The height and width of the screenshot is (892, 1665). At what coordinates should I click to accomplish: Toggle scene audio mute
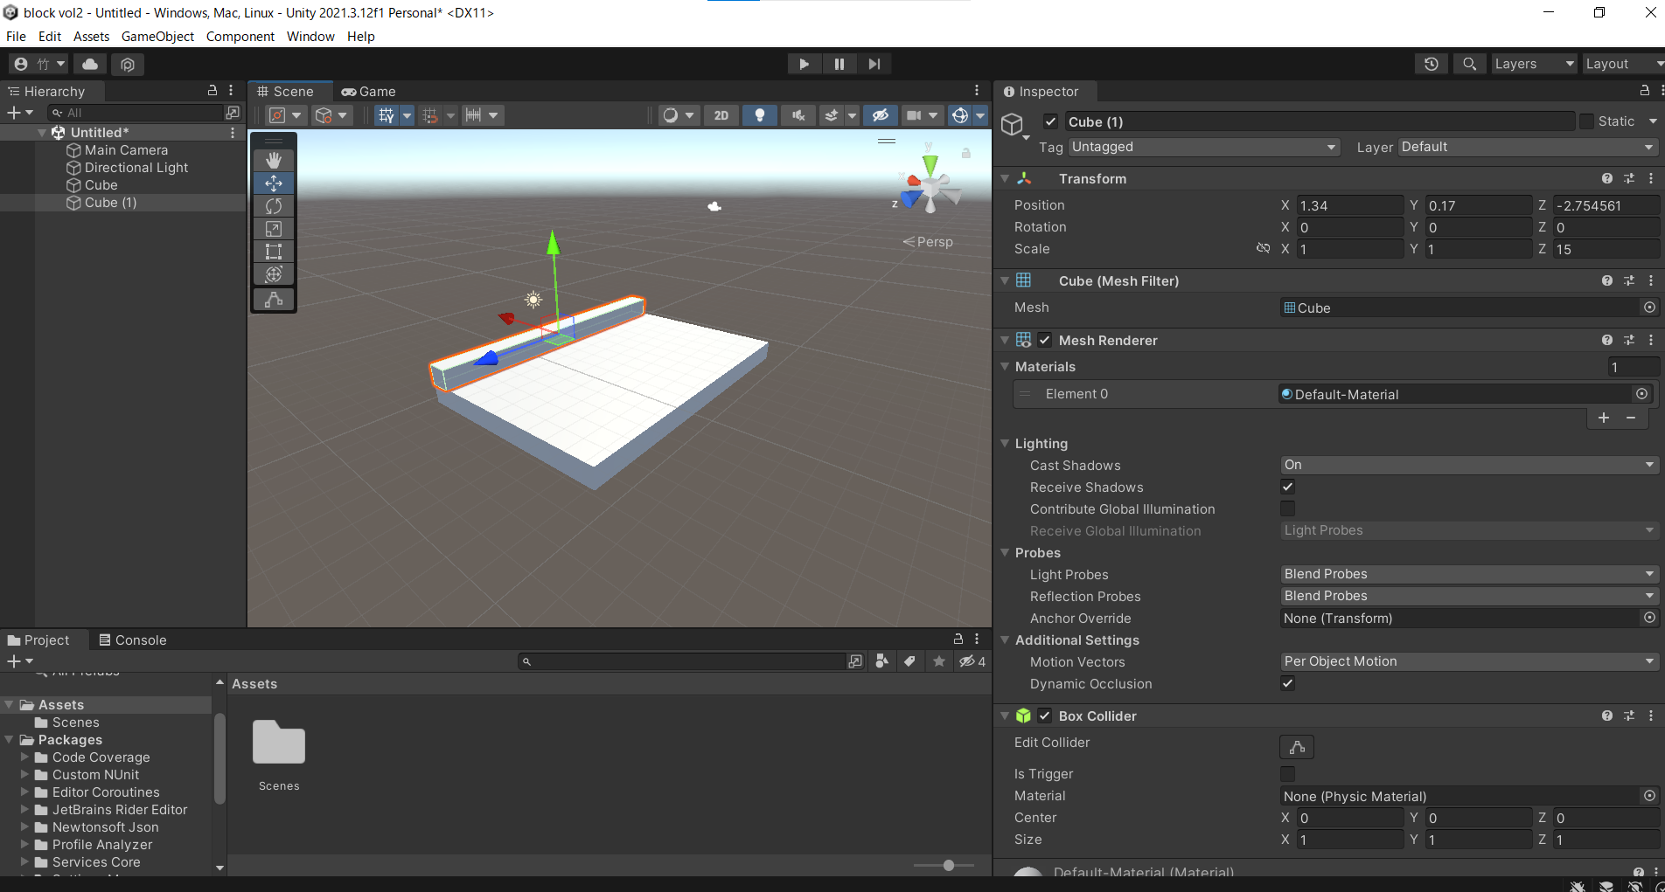(798, 115)
